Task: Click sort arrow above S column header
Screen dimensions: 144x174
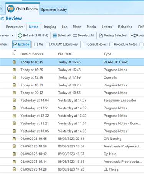Action: click(x=15, y=51)
